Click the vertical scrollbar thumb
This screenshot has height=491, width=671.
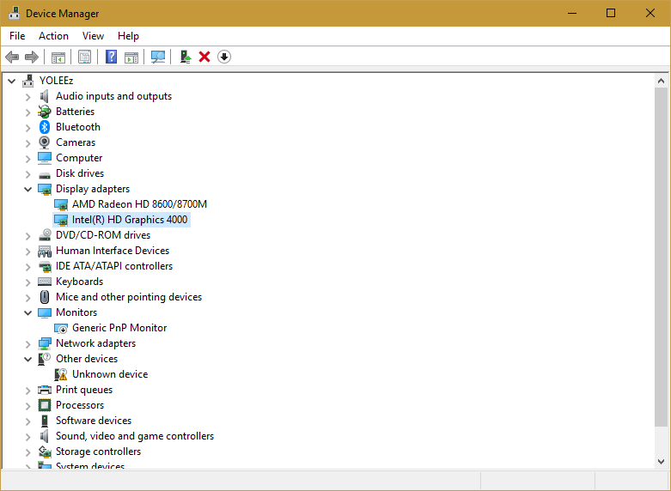pyautogui.click(x=661, y=257)
